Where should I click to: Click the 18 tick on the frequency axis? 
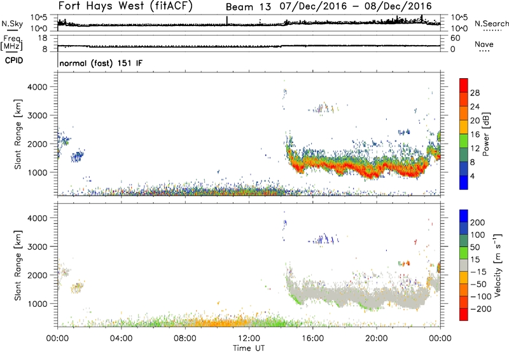[x=43, y=38]
